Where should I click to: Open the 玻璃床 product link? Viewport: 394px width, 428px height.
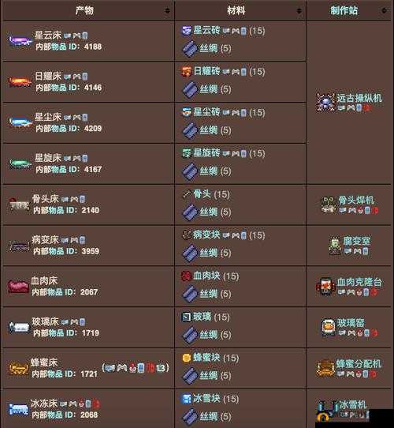(45, 322)
